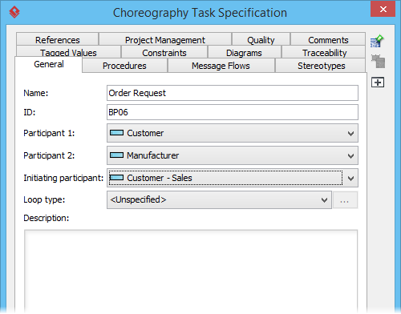
Task: Select the Constraints tab
Action: click(x=164, y=52)
